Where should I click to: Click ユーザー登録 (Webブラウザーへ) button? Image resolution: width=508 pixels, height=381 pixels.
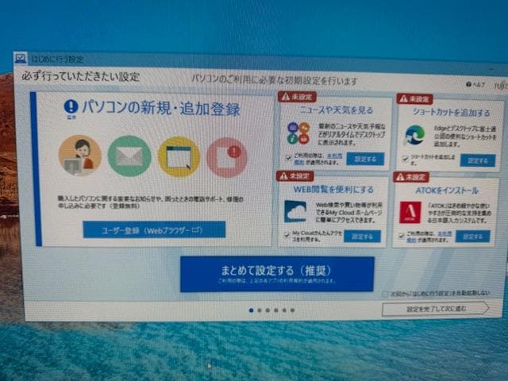coord(154,230)
